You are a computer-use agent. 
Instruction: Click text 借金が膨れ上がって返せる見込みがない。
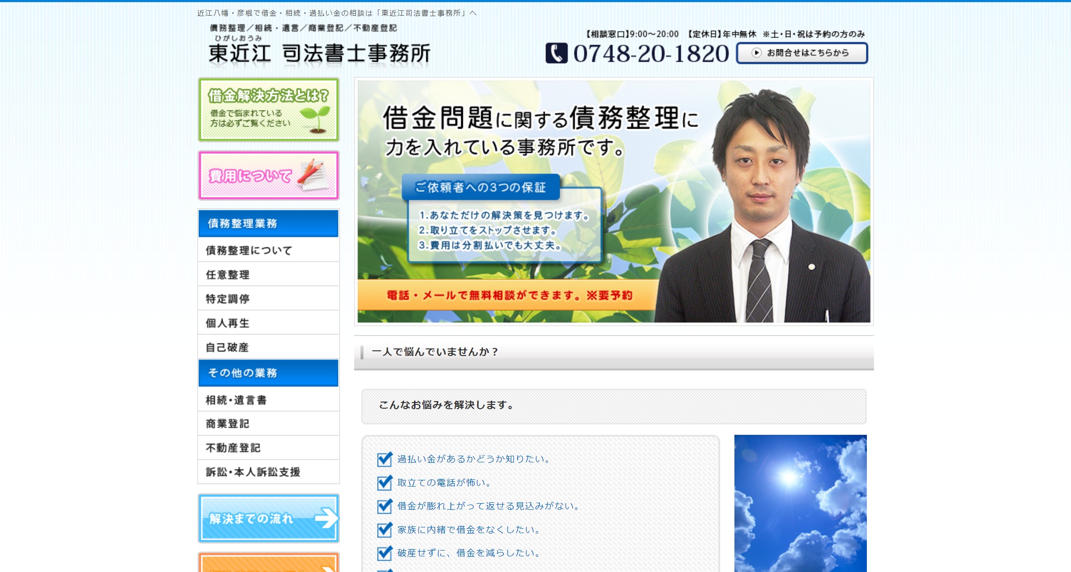[489, 506]
